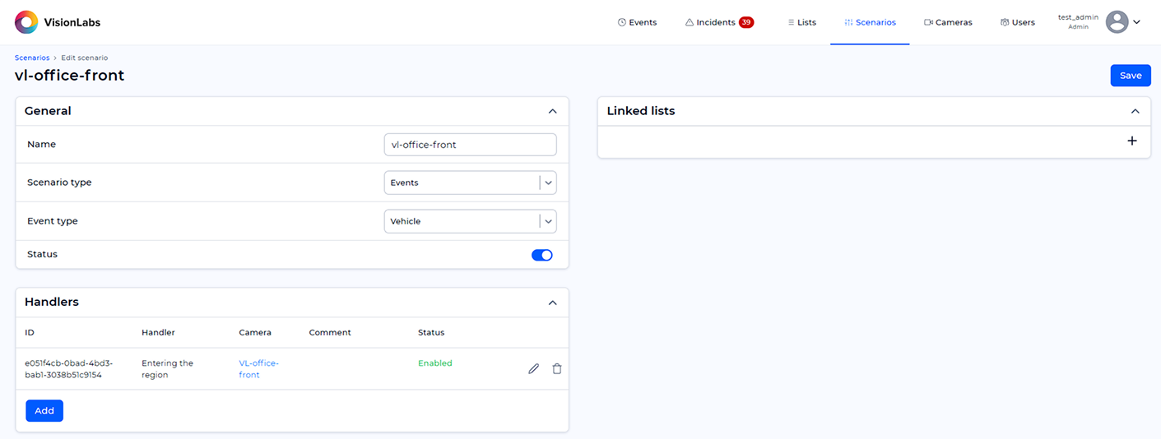Open the Event type Vehicle dropdown
Image resolution: width=1161 pixels, height=439 pixels.
(470, 221)
